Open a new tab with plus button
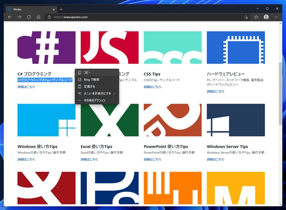 (61, 10)
